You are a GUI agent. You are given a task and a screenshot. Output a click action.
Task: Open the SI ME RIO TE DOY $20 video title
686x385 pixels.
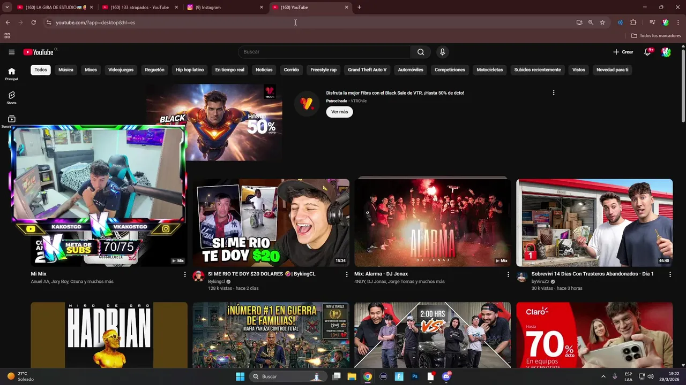[x=262, y=274]
